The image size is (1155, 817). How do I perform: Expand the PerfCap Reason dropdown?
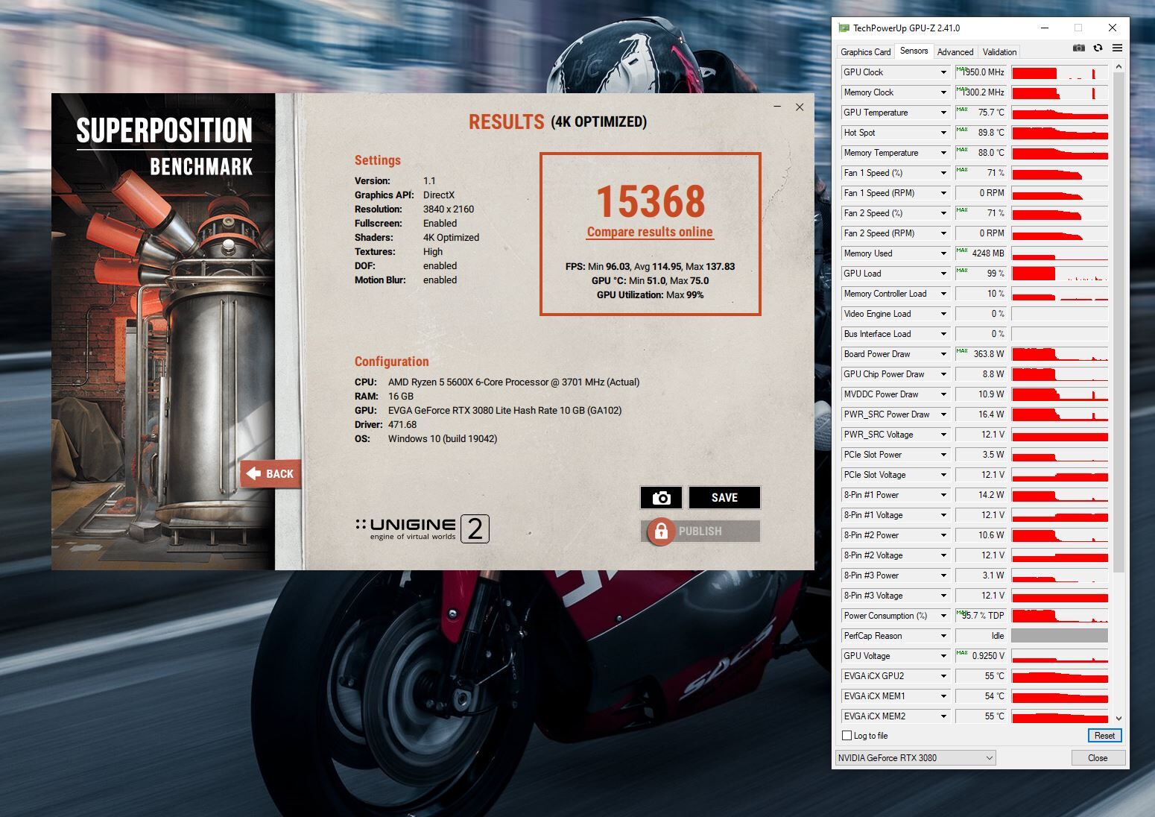pyautogui.click(x=943, y=636)
